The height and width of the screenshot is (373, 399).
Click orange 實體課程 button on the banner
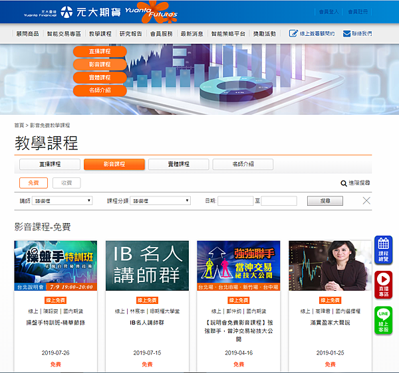tap(100, 77)
